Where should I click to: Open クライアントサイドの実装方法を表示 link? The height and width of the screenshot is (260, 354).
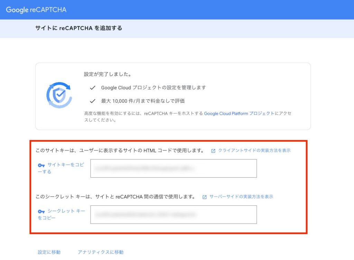(x=254, y=150)
